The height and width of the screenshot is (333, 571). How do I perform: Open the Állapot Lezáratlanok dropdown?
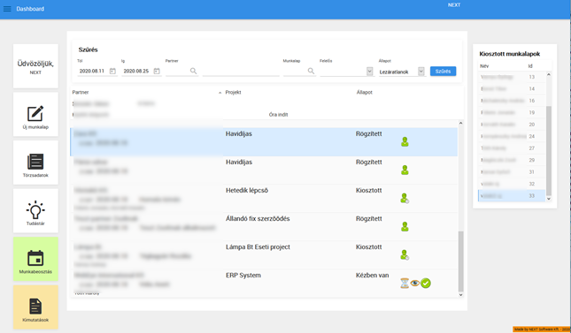[x=421, y=72]
